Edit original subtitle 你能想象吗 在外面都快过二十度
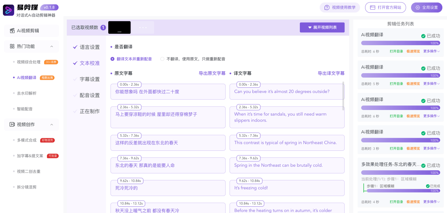Screen dimensions: 447x213 (x=168, y=92)
